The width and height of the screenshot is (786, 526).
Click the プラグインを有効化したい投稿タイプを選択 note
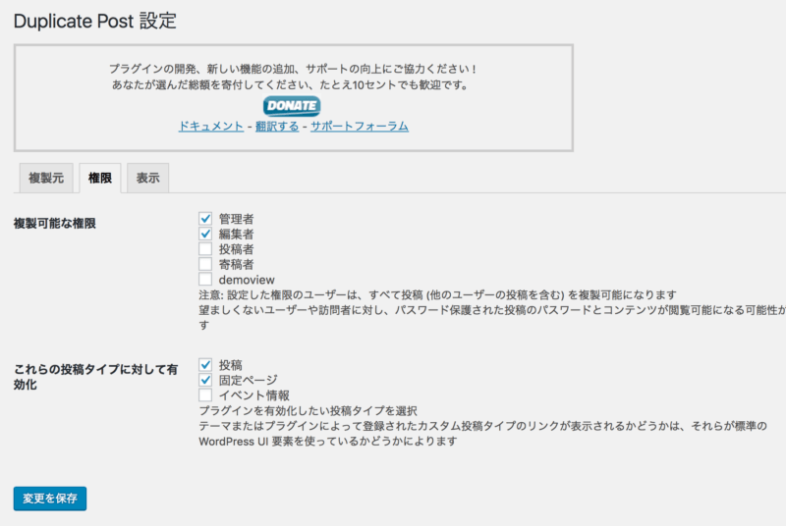(x=308, y=411)
